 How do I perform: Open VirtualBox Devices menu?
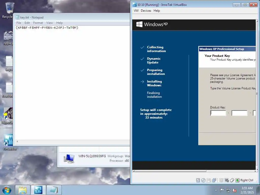(x=146, y=11)
